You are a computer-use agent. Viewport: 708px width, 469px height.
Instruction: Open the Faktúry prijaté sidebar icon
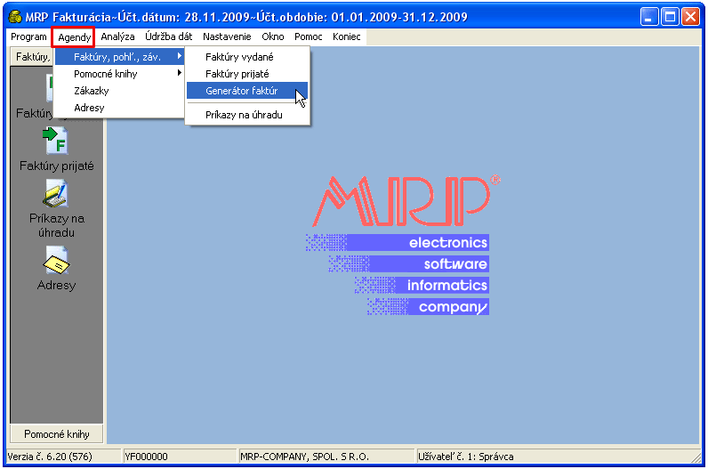tap(55, 141)
